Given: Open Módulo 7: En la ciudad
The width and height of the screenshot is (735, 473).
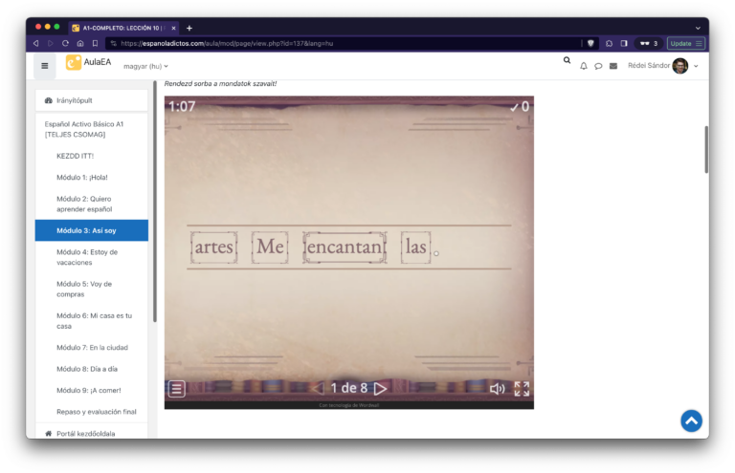Looking at the screenshot, I should point(92,348).
